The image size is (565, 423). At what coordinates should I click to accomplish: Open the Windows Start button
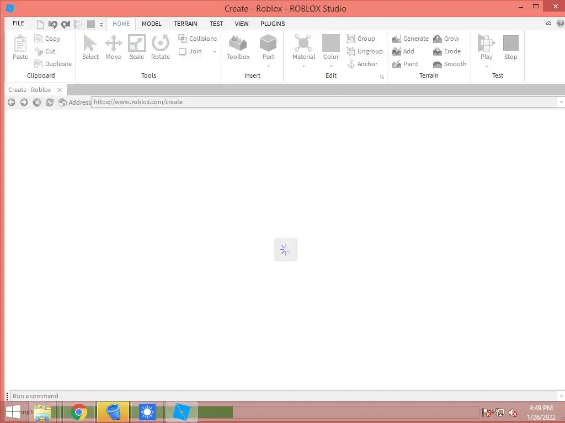13,412
